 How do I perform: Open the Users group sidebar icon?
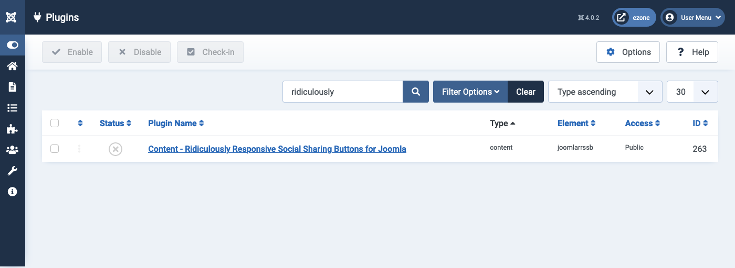pyautogui.click(x=13, y=150)
